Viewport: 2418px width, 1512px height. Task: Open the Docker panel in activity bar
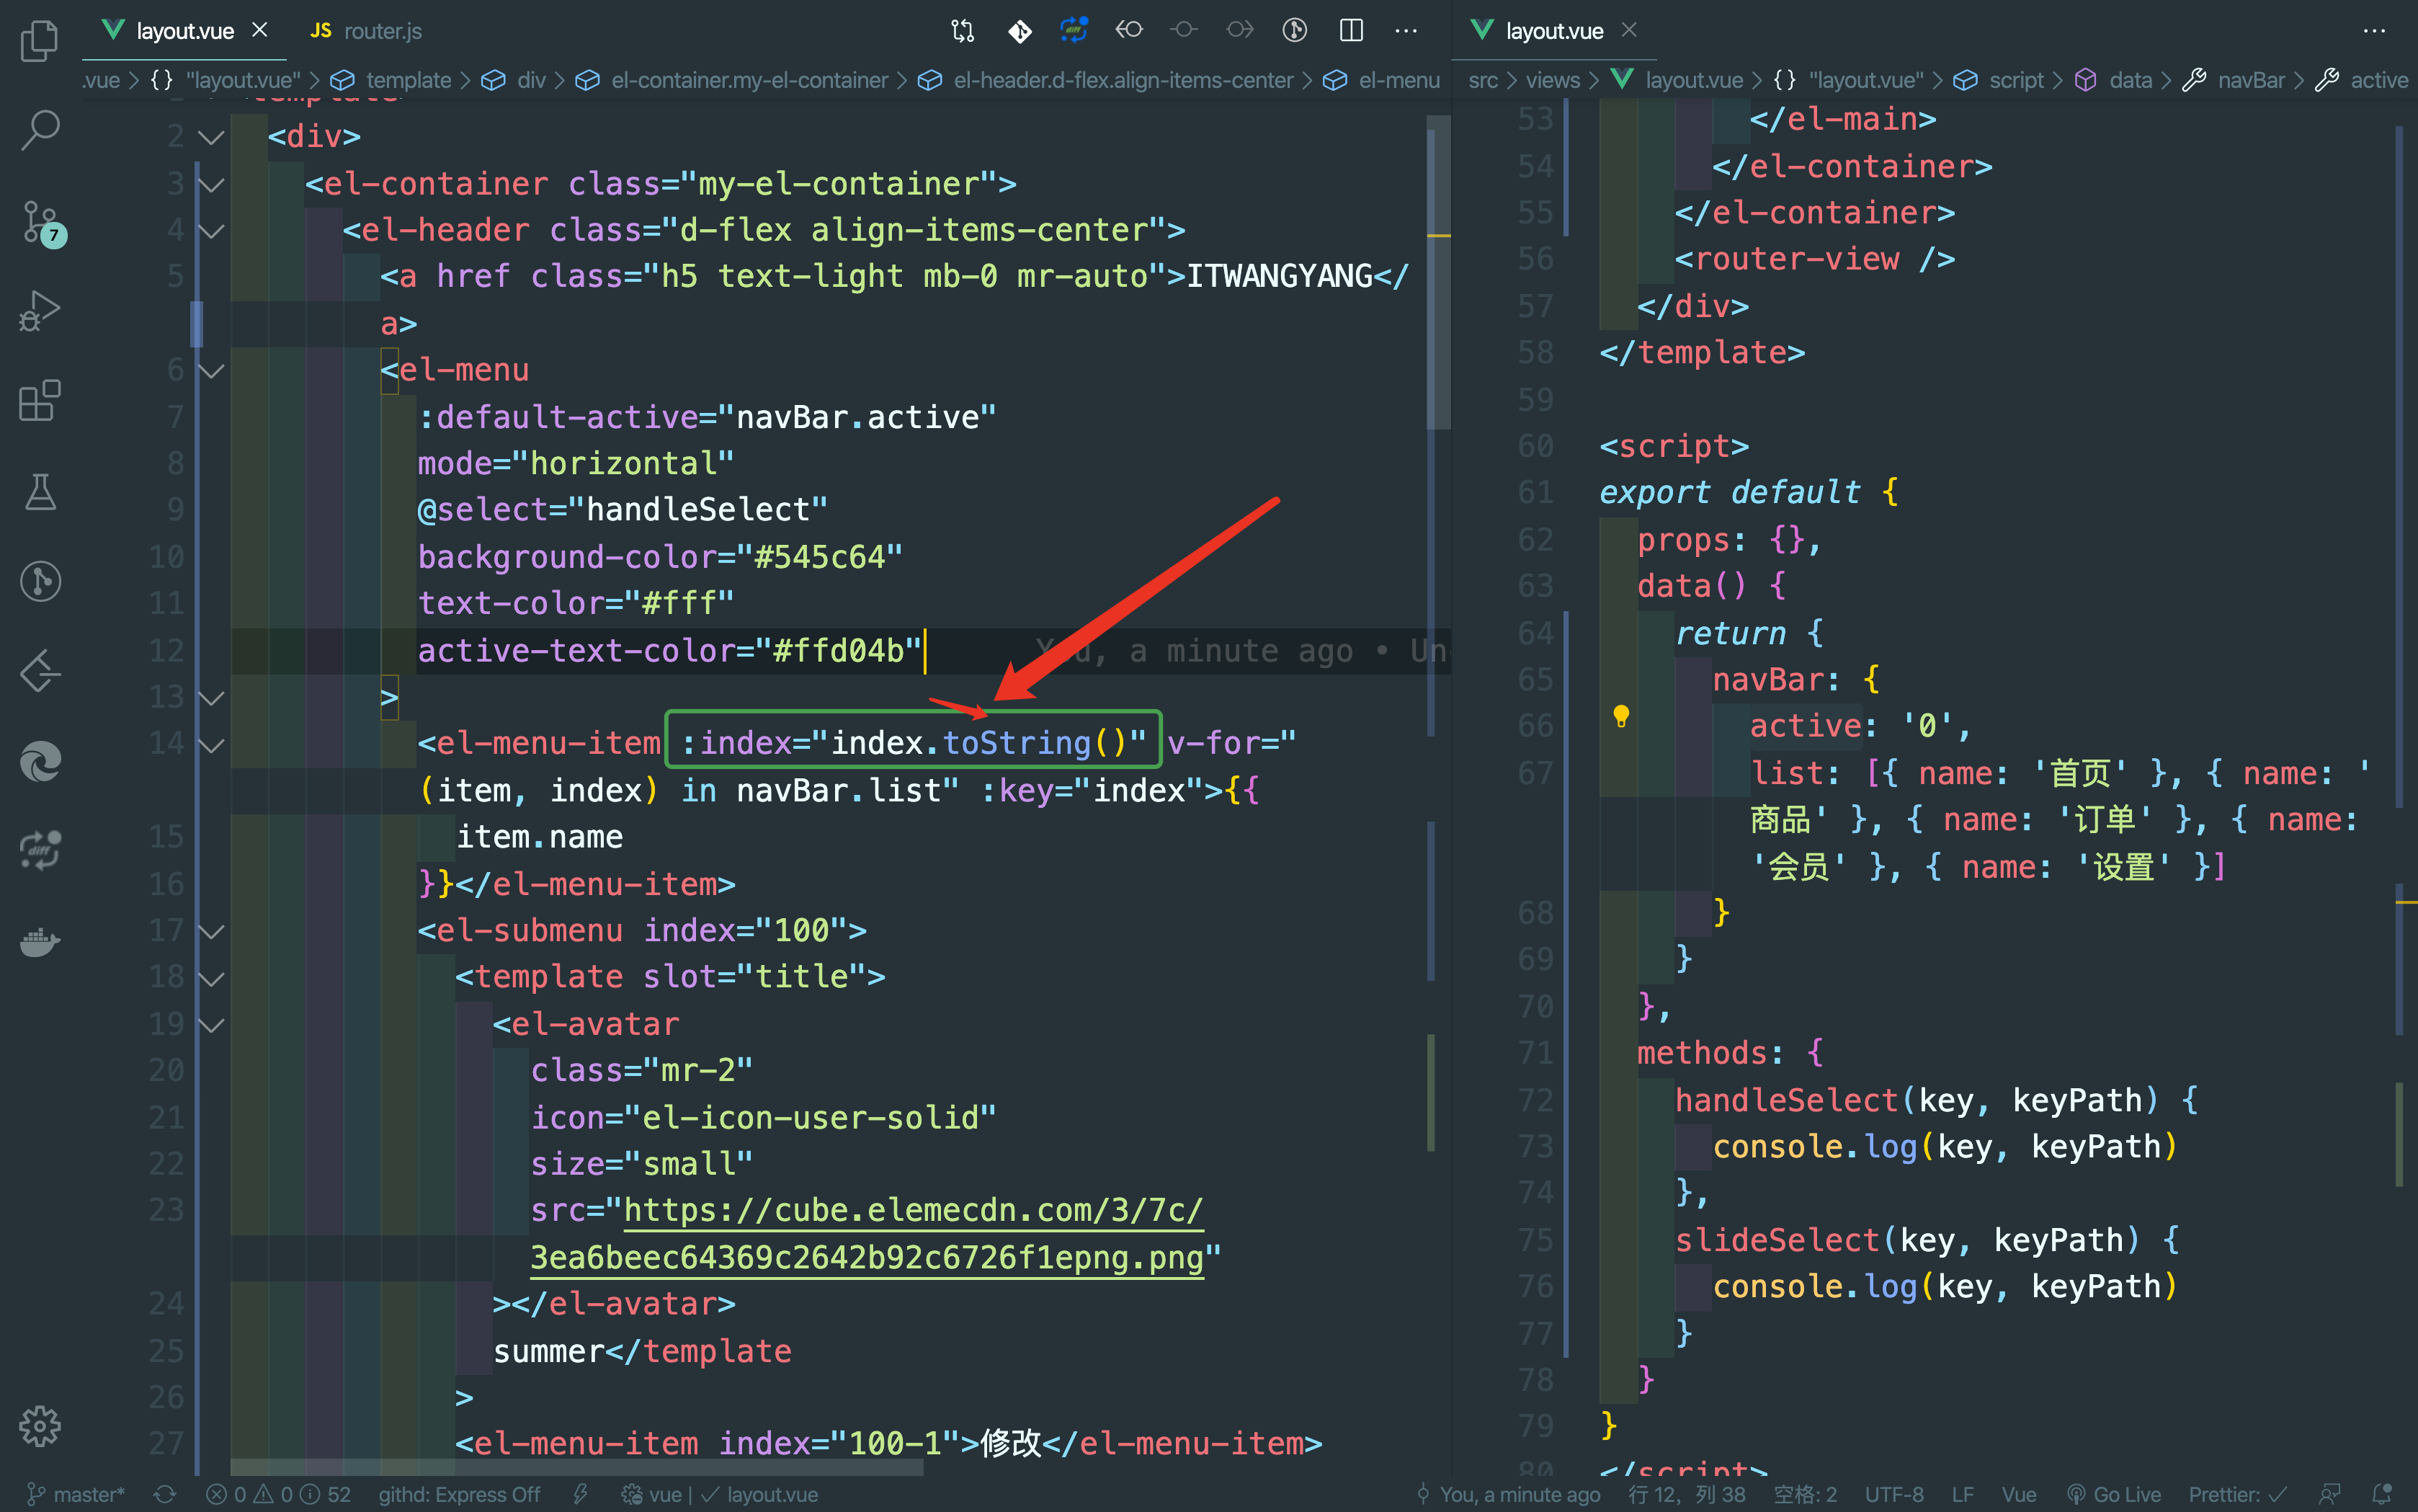pos(40,941)
